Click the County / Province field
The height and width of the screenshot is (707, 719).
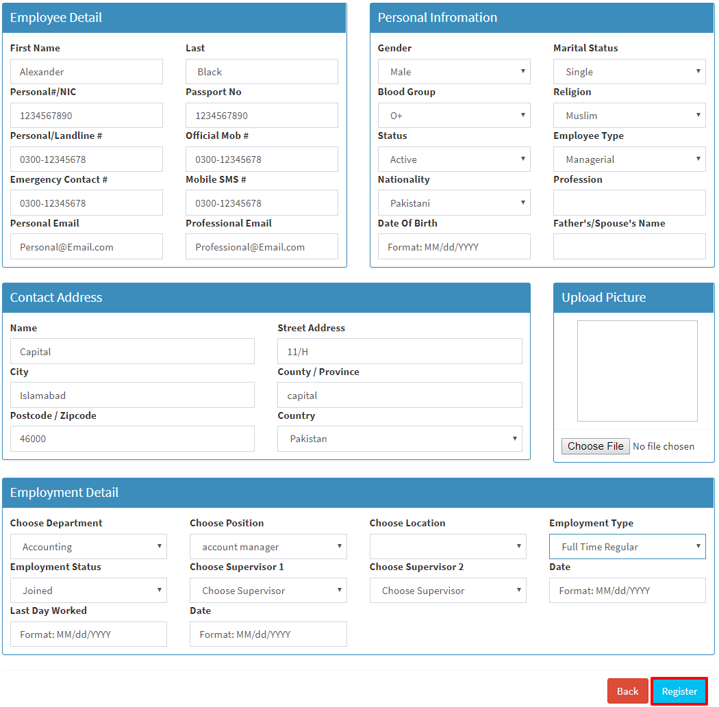click(x=399, y=395)
